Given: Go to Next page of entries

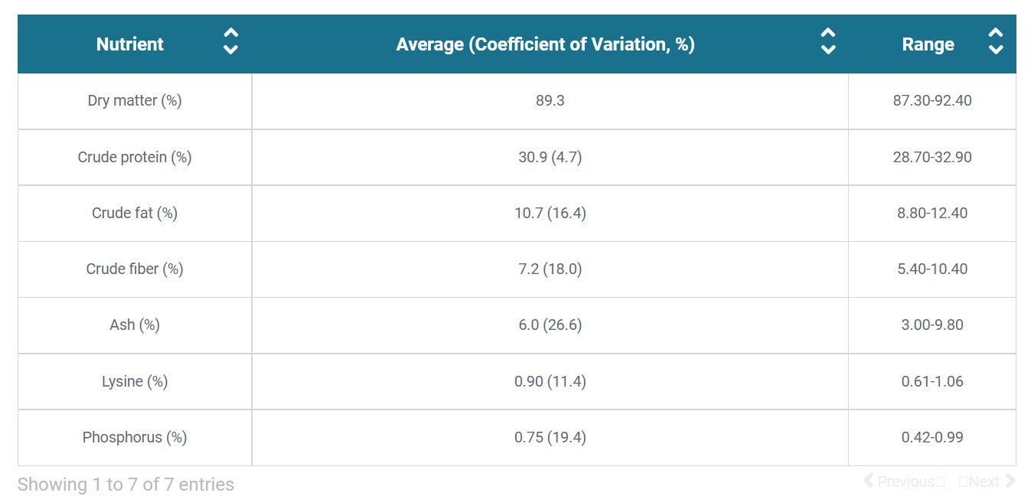Looking at the screenshot, I should click(987, 481).
